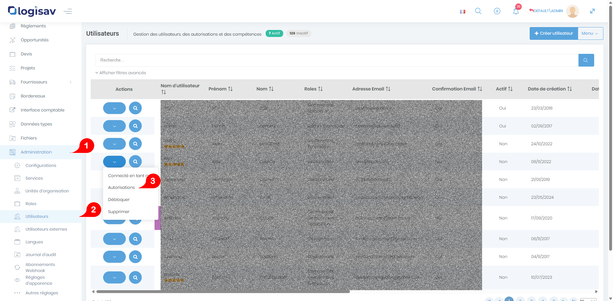Click the notification bell icon

(x=516, y=11)
